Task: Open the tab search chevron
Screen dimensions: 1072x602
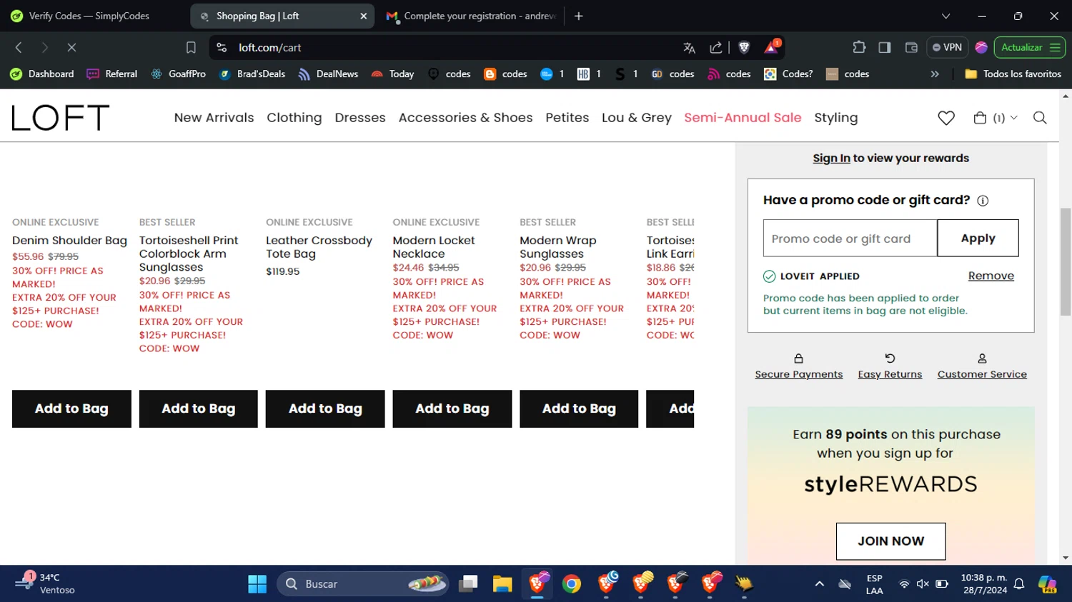Action: pos(946,16)
